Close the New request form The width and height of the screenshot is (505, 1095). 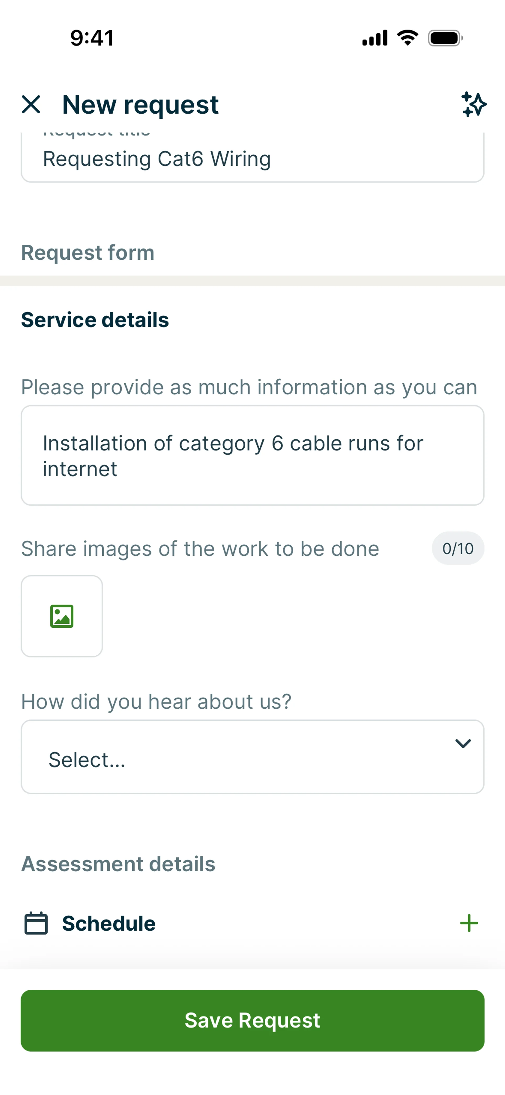coord(31,104)
